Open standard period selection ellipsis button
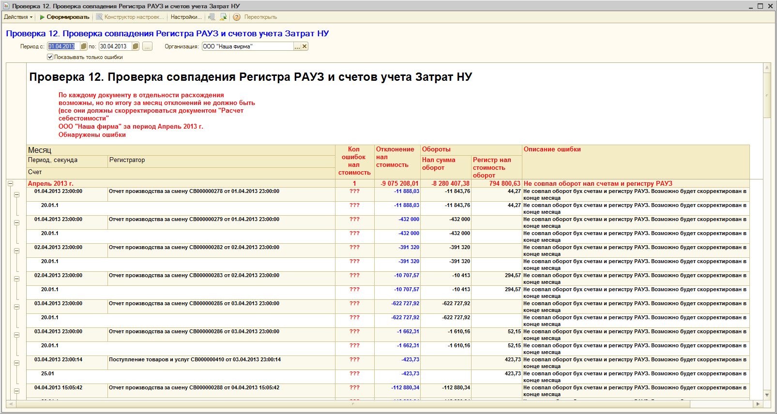The width and height of the screenshot is (777, 414). point(147,46)
